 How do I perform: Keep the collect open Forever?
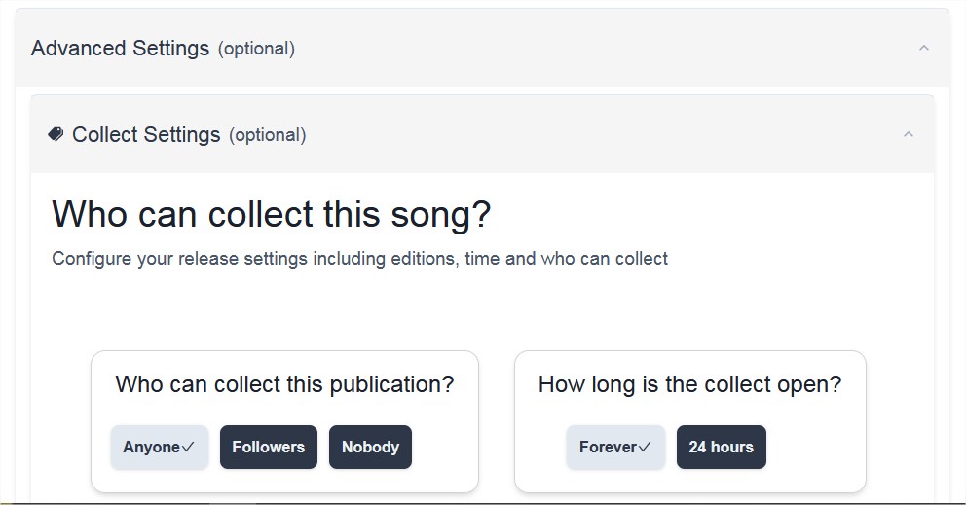pos(615,448)
